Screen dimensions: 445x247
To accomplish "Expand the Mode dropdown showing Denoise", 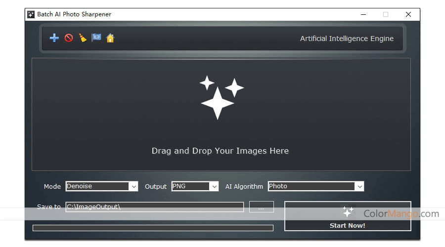I will tap(133, 186).
